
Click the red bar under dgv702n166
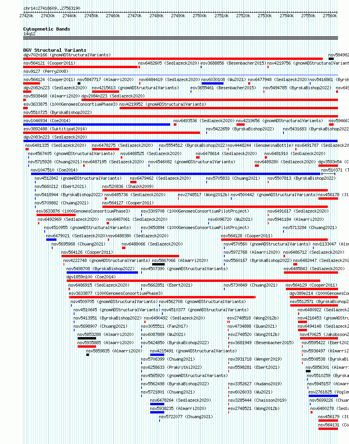[173, 59]
